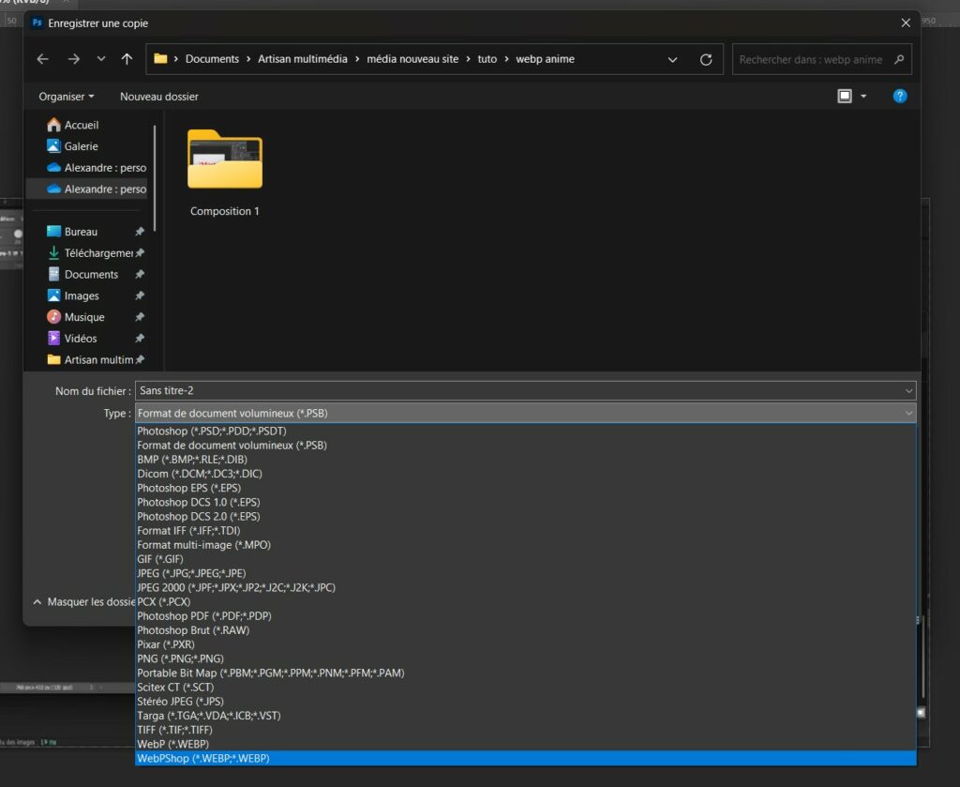Select GIF (*.GIF) file type
This screenshot has height=787, width=960.
coord(160,559)
